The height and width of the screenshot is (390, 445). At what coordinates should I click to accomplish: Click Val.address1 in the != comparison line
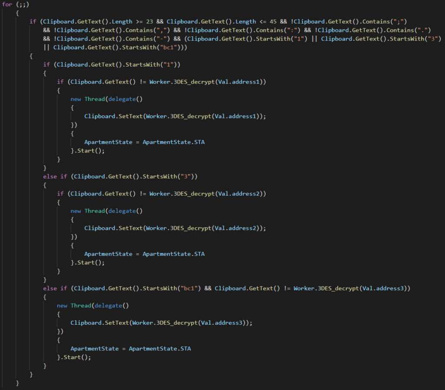pos(239,82)
